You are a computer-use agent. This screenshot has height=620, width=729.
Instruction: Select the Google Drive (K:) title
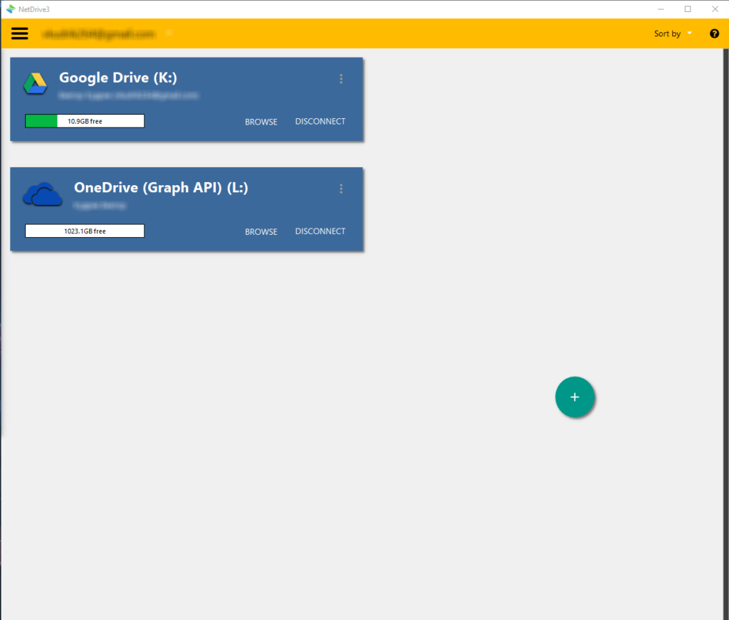(x=117, y=78)
